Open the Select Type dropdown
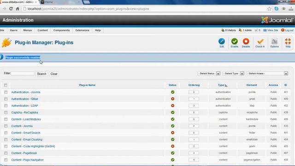295x166 pixels. 233,73
